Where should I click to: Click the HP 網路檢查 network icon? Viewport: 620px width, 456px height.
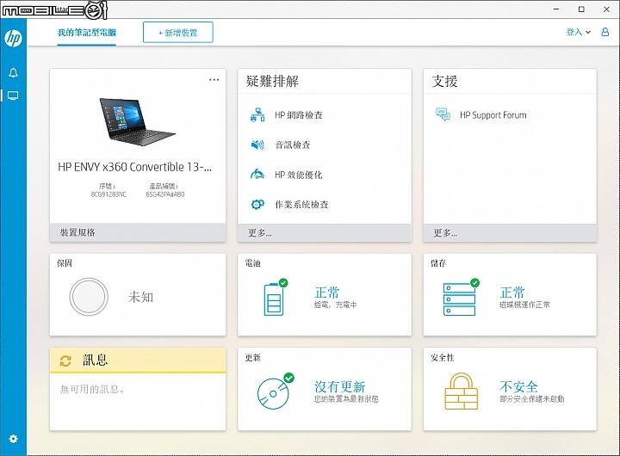click(x=257, y=114)
